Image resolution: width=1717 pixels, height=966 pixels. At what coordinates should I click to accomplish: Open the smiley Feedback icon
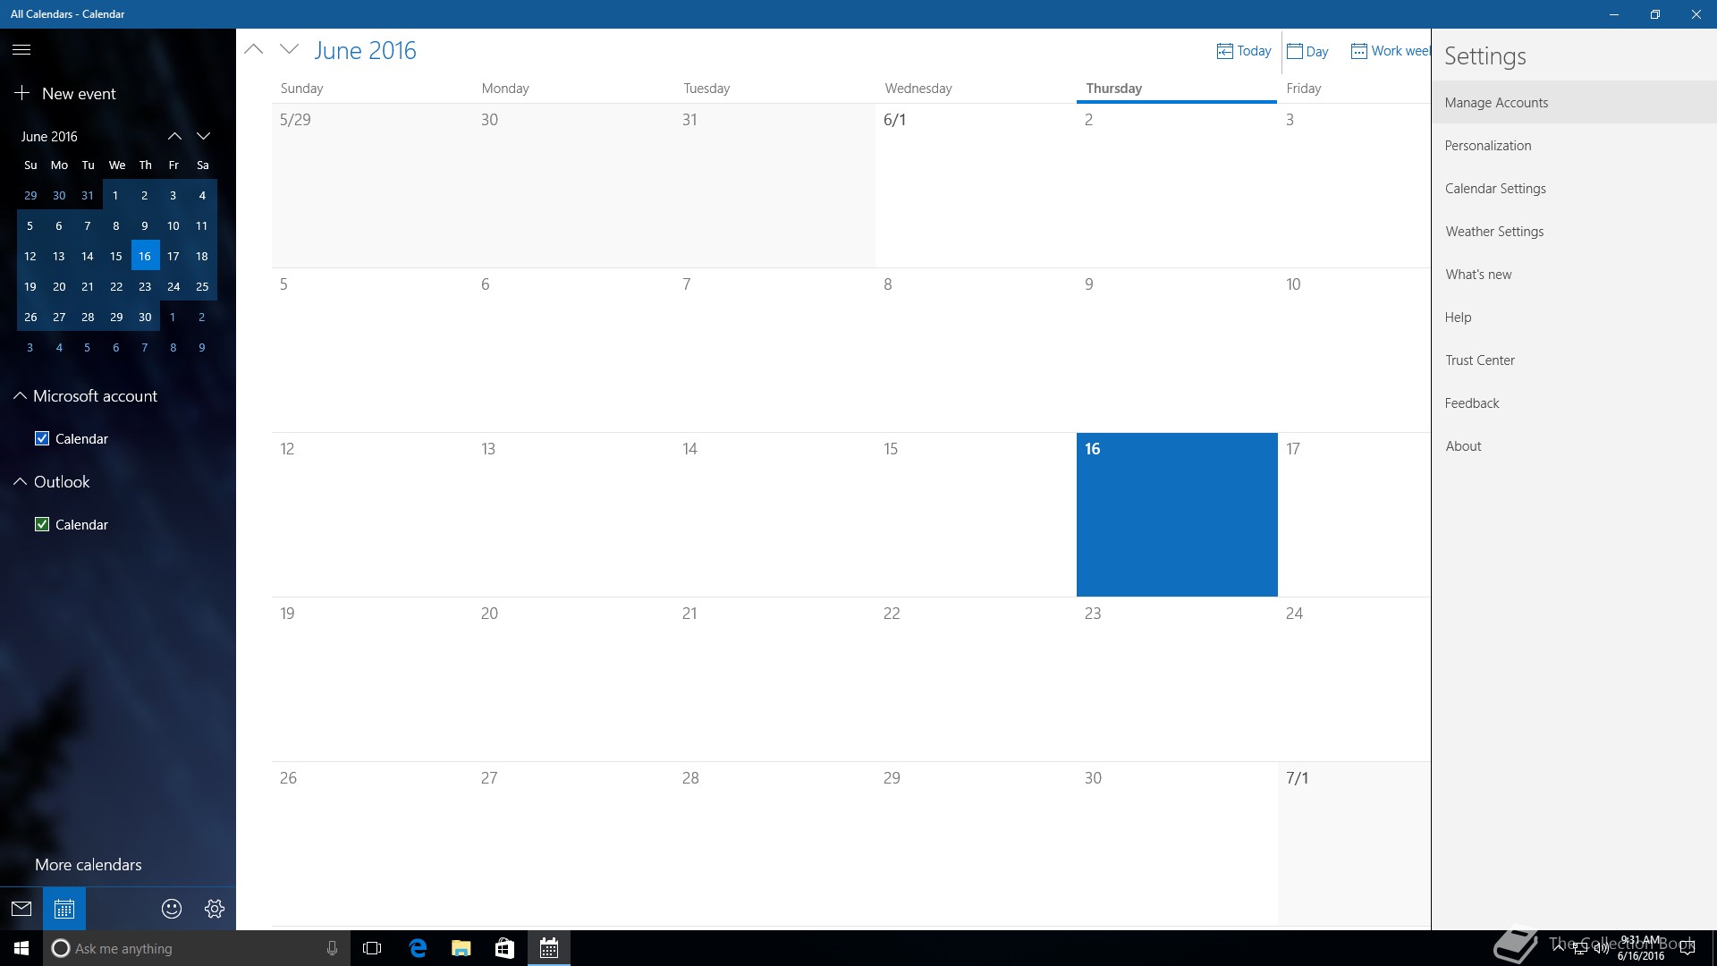(x=172, y=909)
